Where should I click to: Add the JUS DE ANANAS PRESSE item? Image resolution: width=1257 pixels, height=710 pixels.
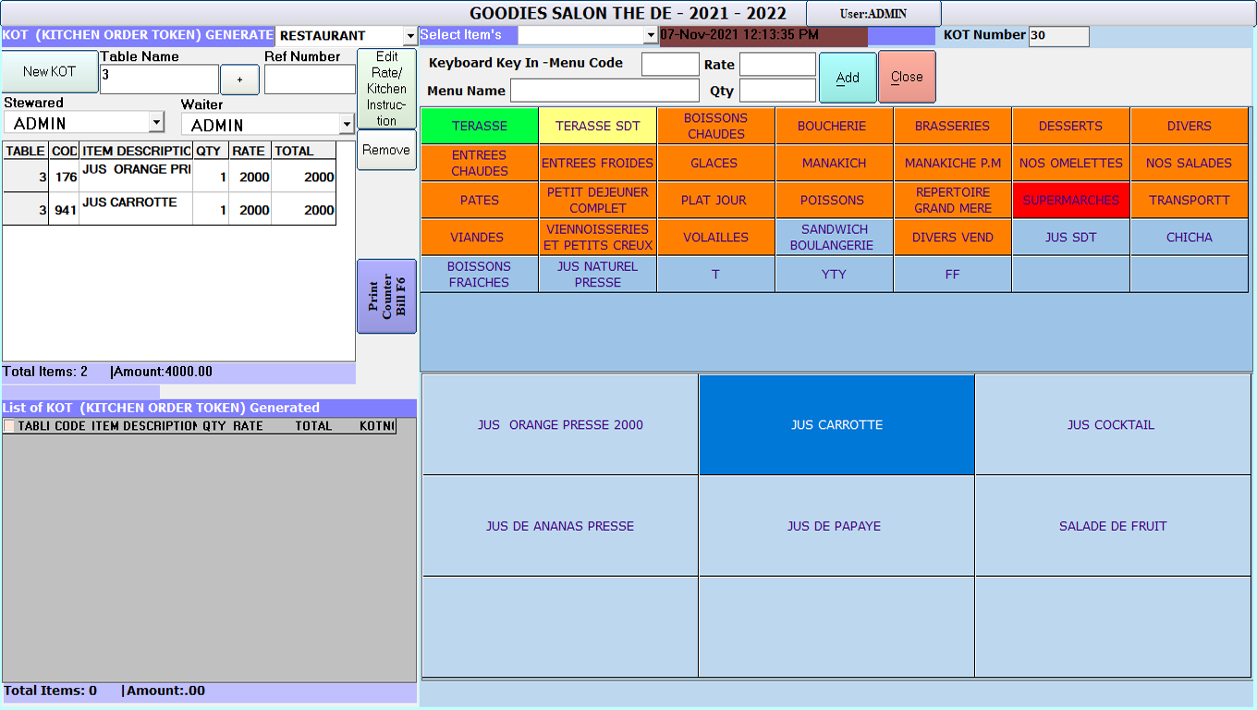(560, 525)
